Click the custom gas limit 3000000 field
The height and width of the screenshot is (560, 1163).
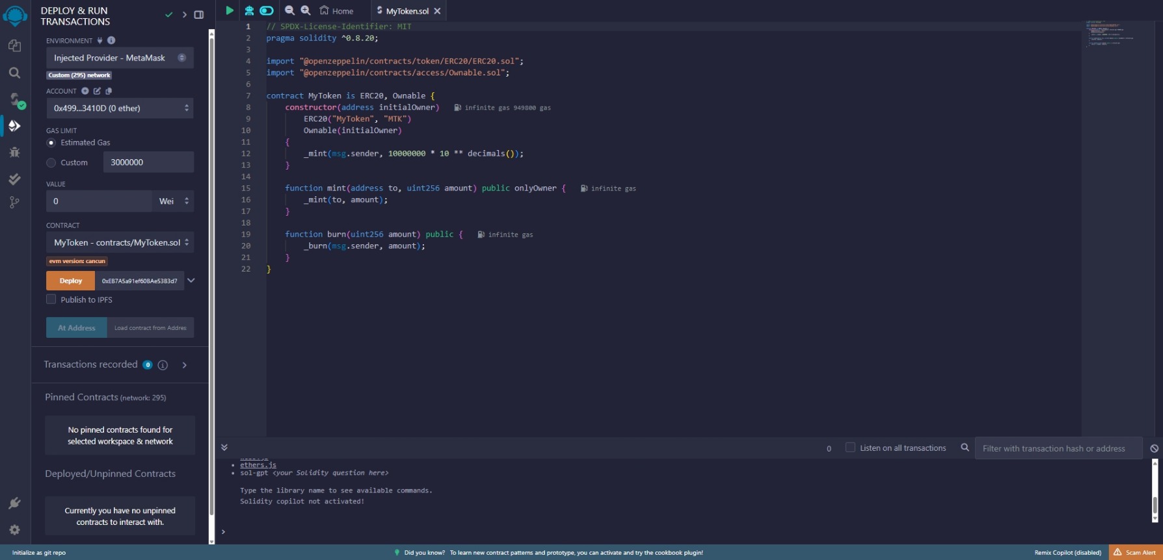[x=148, y=162]
